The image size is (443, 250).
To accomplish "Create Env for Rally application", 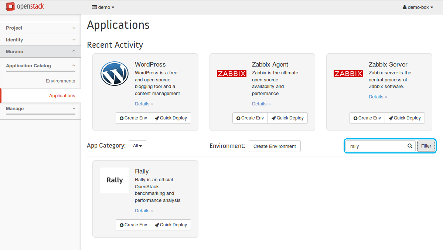I will point(133,225).
